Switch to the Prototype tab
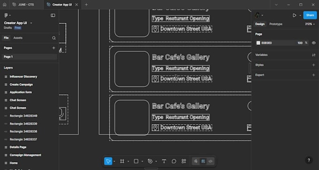319x170 pixels. click(276, 24)
